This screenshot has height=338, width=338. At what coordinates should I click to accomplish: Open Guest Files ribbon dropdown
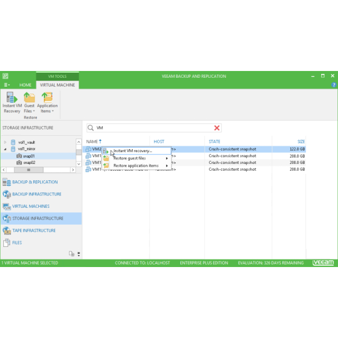[x=29, y=103]
